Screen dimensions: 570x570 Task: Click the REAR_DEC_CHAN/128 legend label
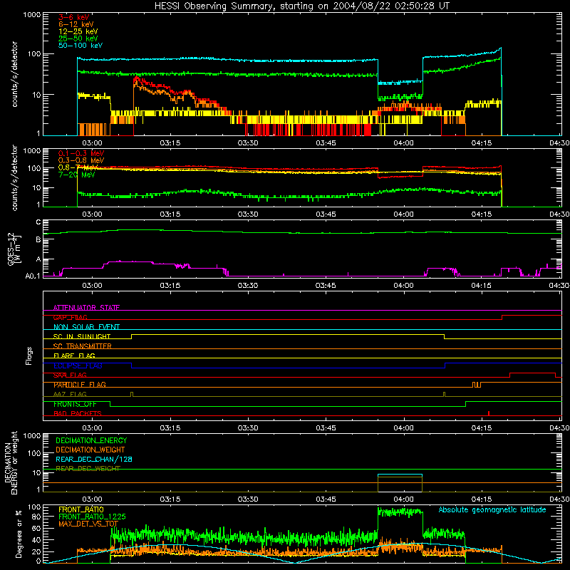click(x=94, y=459)
